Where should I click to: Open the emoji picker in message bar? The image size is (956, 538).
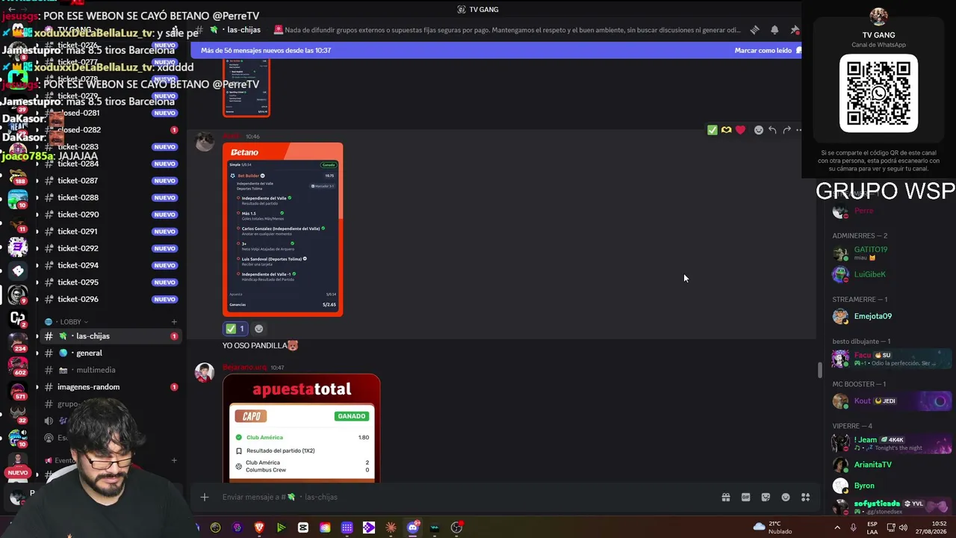point(786,497)
